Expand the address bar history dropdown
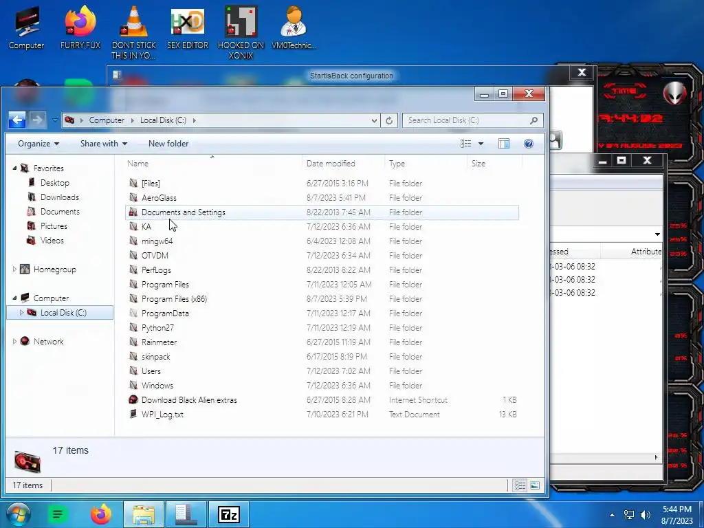The height and width of the screenshot is (528, 704). coord(374,120)
